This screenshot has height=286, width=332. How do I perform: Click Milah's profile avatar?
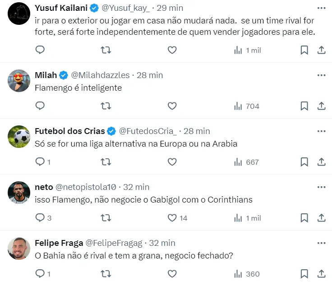click(19, 81)
